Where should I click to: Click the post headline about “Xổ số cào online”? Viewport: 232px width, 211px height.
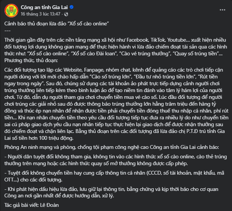click(x=57, y=24)
